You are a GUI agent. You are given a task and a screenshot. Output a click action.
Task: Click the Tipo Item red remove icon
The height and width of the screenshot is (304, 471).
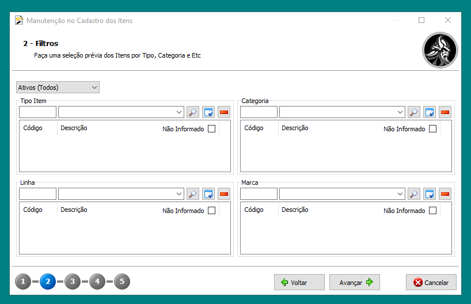tap(224, 112)
